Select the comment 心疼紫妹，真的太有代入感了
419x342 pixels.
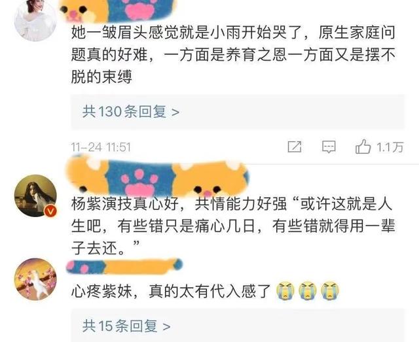tap(172, 291)
